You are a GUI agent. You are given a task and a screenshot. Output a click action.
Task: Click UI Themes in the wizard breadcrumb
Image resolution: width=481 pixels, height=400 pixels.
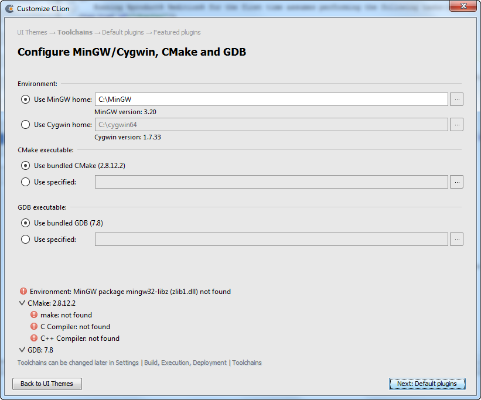32,32
